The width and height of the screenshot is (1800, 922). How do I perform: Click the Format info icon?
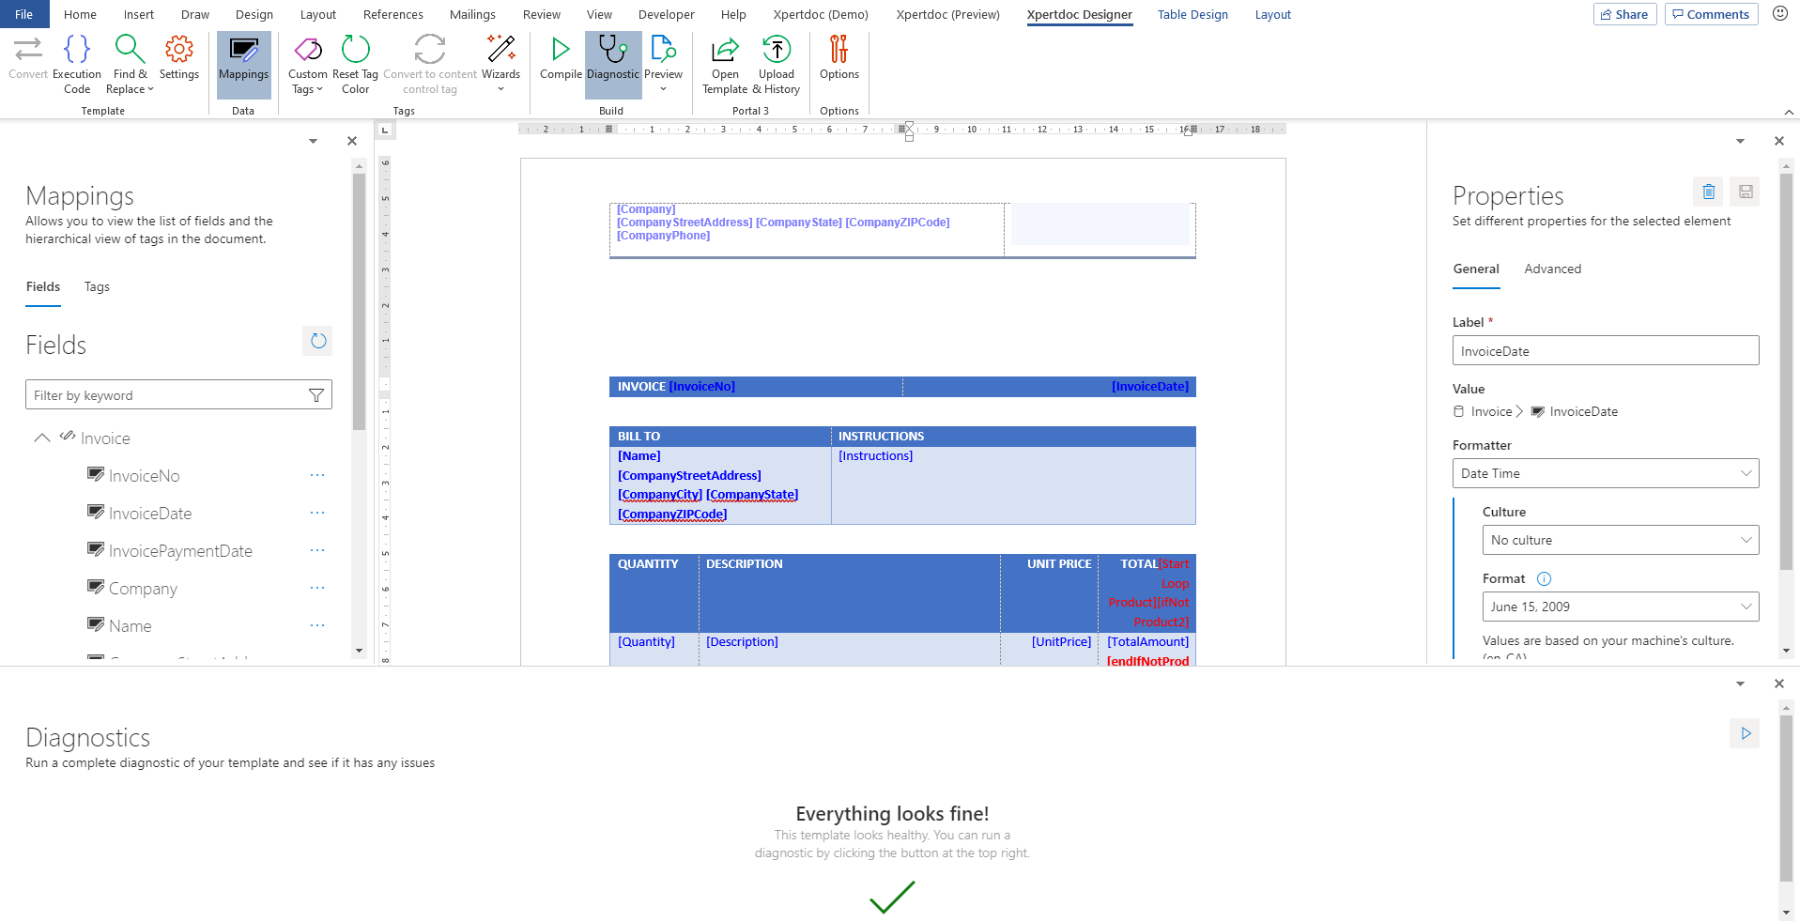pyautogui.click(x=1544, y=579)
